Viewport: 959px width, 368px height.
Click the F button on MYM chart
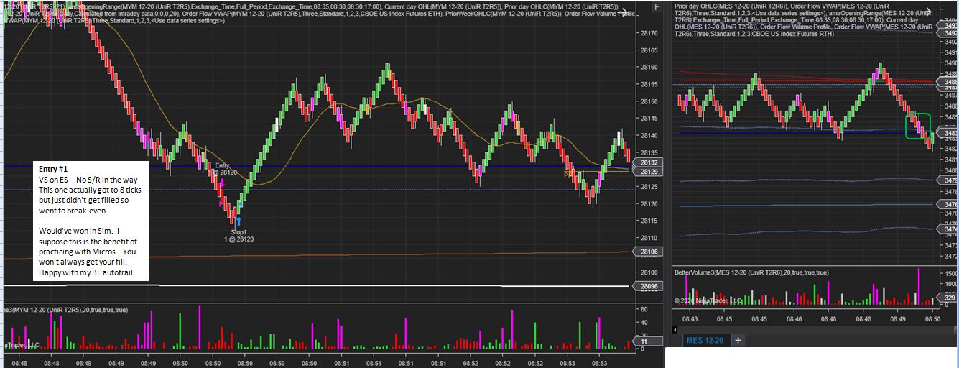656,6
